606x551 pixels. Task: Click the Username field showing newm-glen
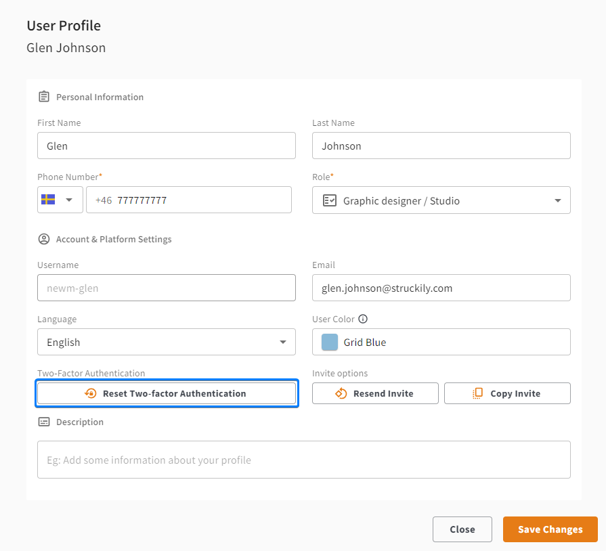[x=166, y=288]
